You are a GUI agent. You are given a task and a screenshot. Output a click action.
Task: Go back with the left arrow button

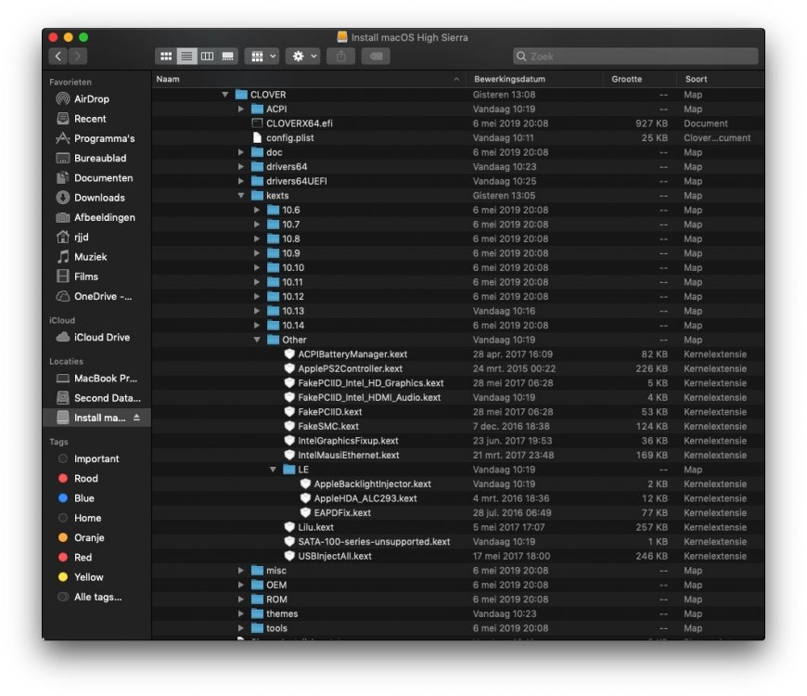58,57
